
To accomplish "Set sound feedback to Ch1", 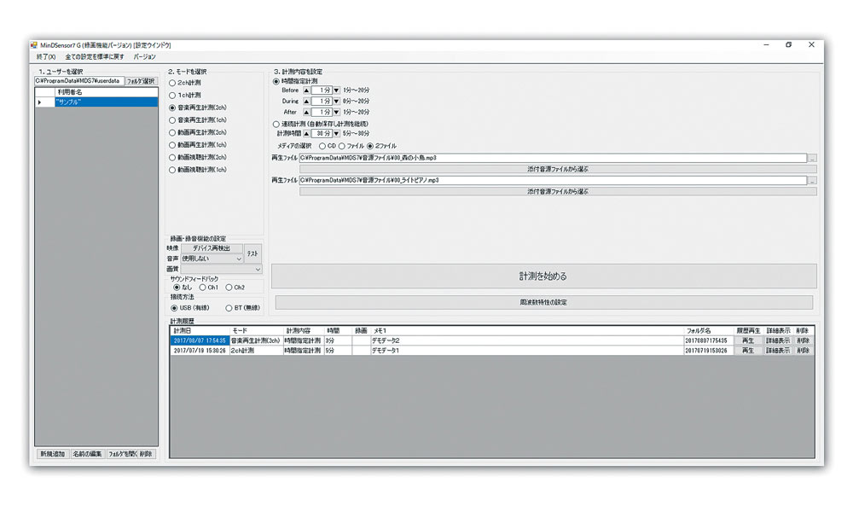I will 202,288.
